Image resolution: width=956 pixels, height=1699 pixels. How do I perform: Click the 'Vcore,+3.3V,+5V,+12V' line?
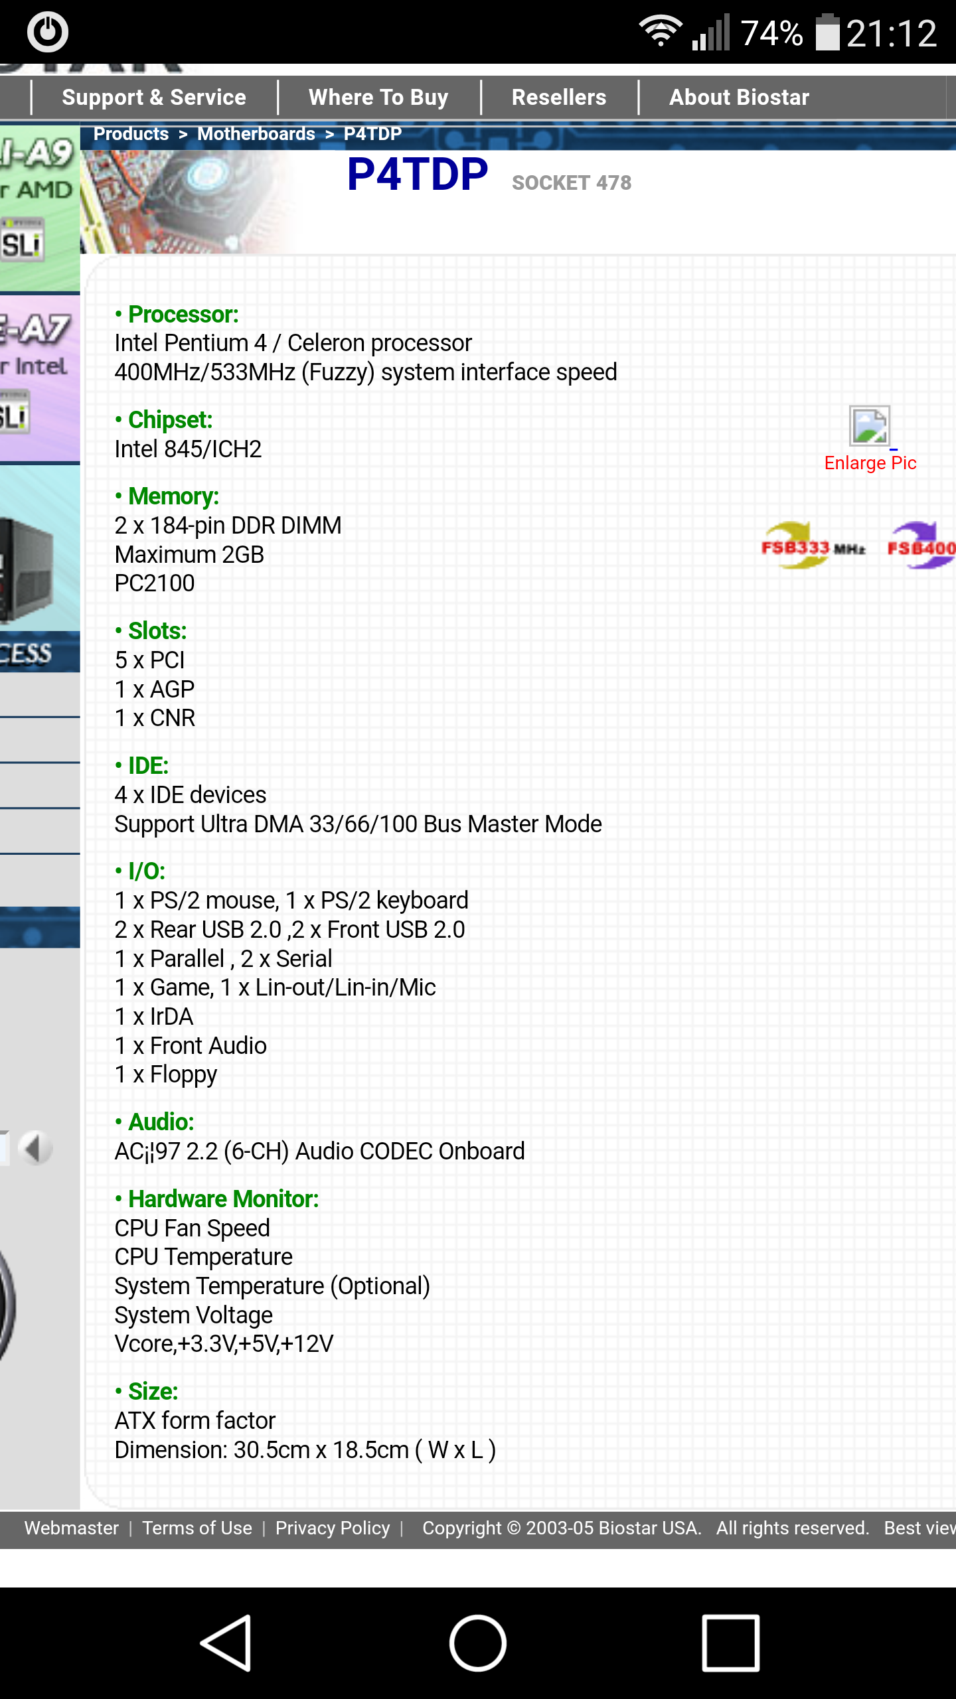(224, 1344)
